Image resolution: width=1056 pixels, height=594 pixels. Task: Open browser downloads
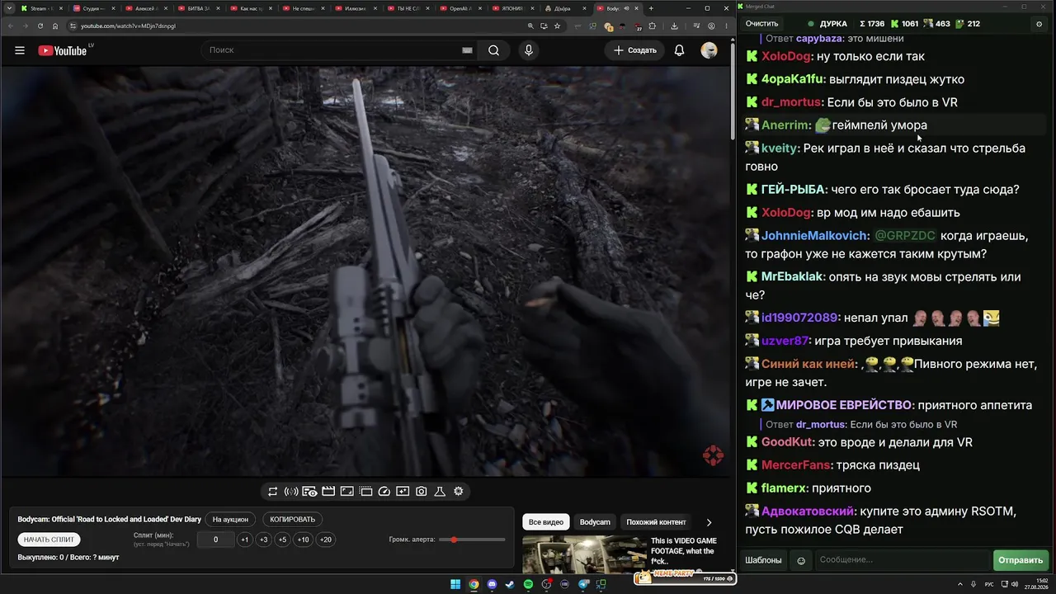coord(675,26)
